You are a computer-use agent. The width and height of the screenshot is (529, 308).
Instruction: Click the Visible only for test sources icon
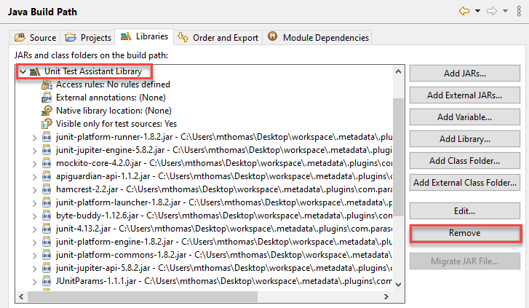click(x=47, y=124)
